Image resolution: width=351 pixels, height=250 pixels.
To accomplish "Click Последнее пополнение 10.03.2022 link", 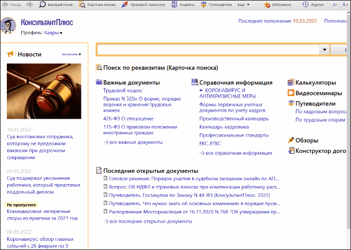I will [277, 21].
